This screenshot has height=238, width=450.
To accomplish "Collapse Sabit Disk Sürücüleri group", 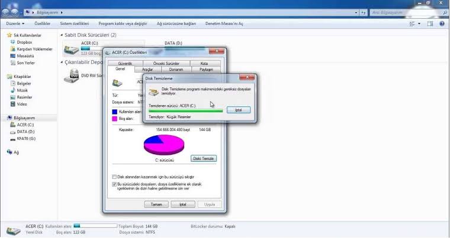I will [x=62, y=35].
